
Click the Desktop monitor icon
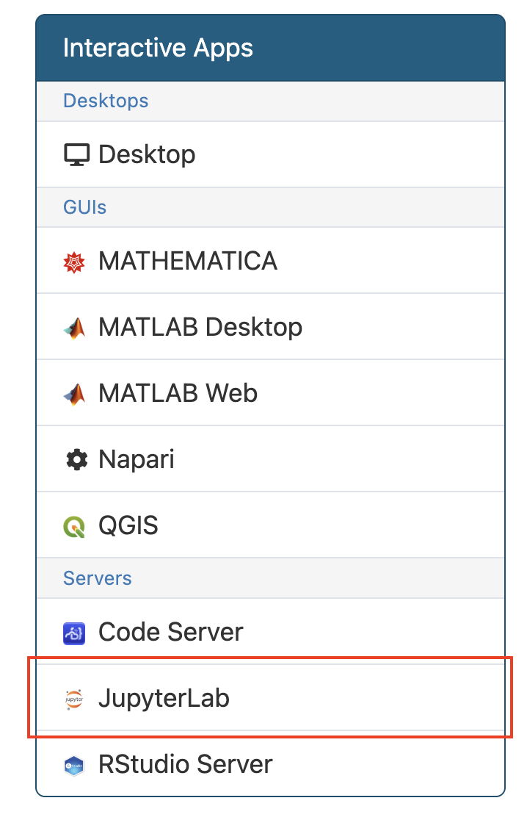pyautogui.click(x=76, y=154)
